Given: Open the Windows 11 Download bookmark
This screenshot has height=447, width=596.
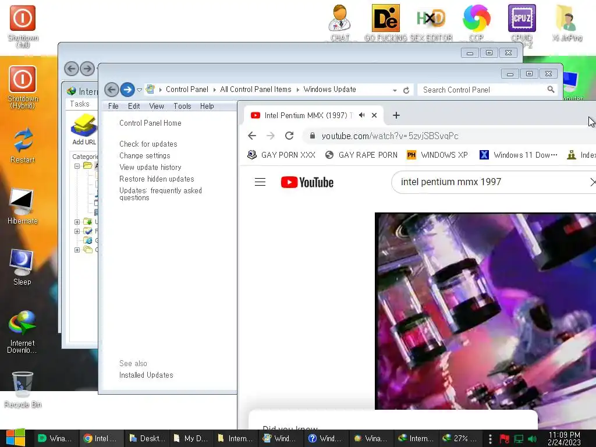Looking at the screenshot, I should tap(519, 155).
